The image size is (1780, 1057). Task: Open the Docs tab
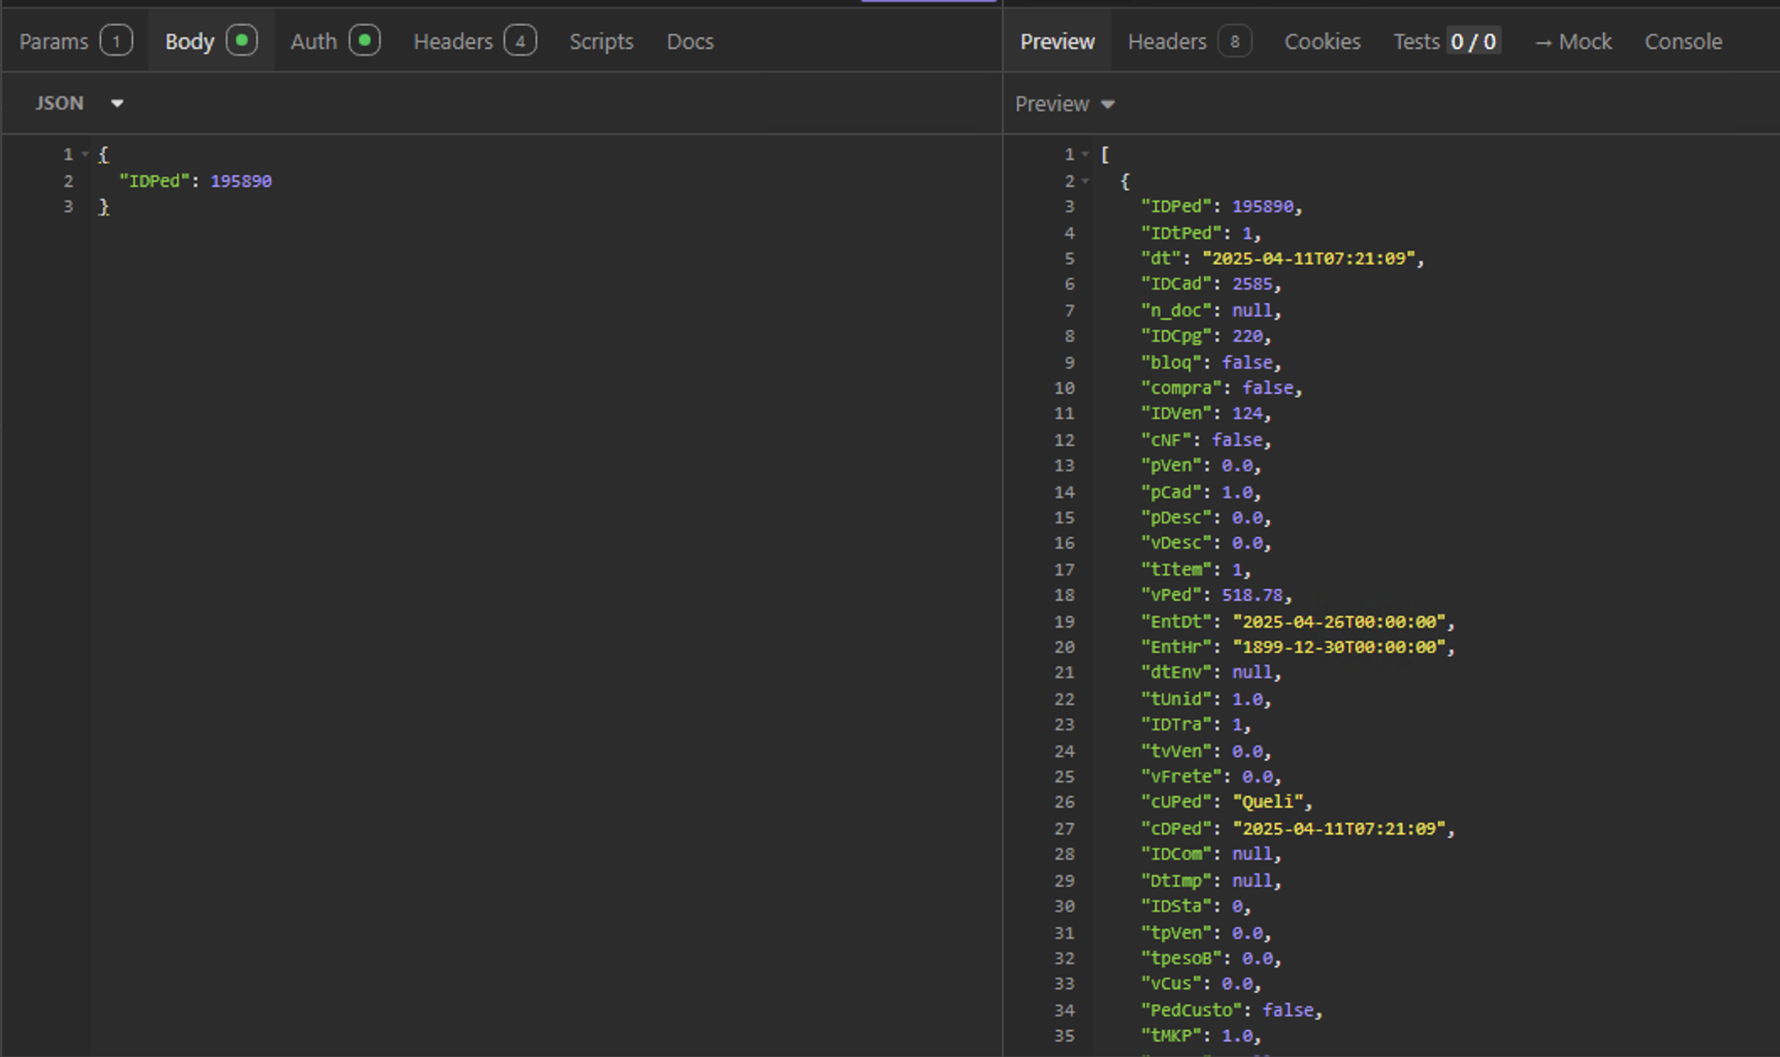pyautogui.click(x=690, y=41)
